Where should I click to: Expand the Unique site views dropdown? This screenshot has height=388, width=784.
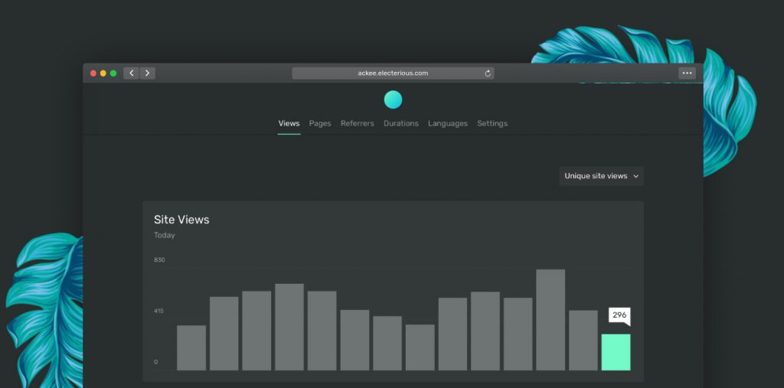[x=601, y=176]
